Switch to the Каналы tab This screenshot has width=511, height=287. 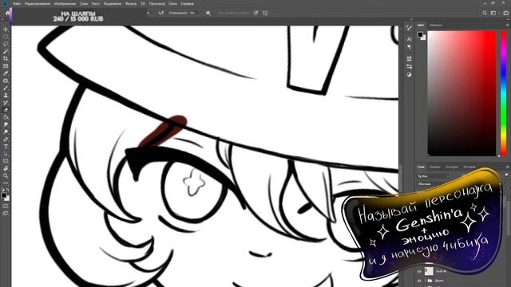pos(434,167)
